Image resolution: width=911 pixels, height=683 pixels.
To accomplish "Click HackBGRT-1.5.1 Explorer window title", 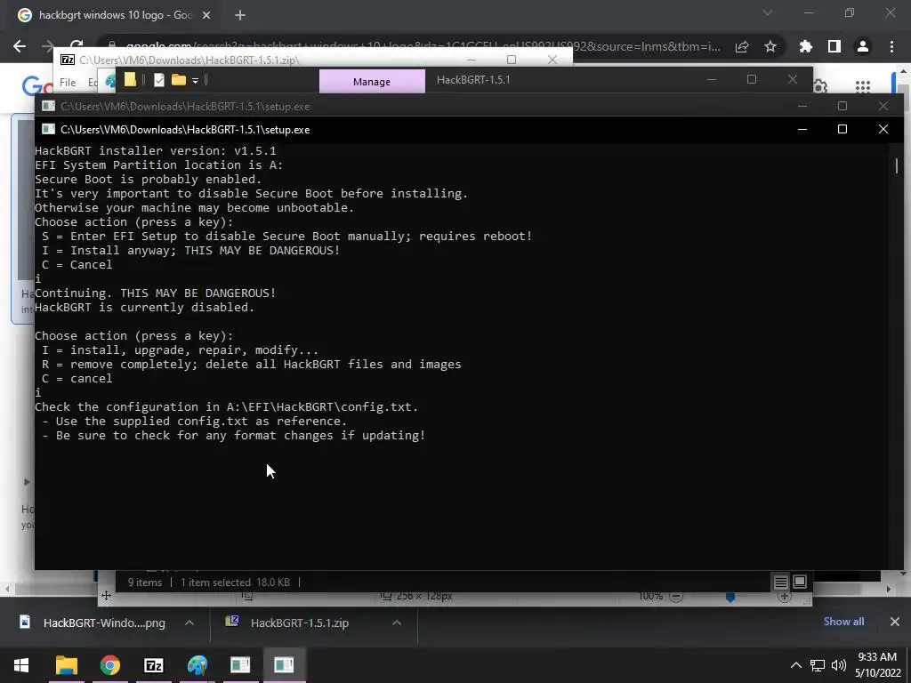I will [473, 79].
